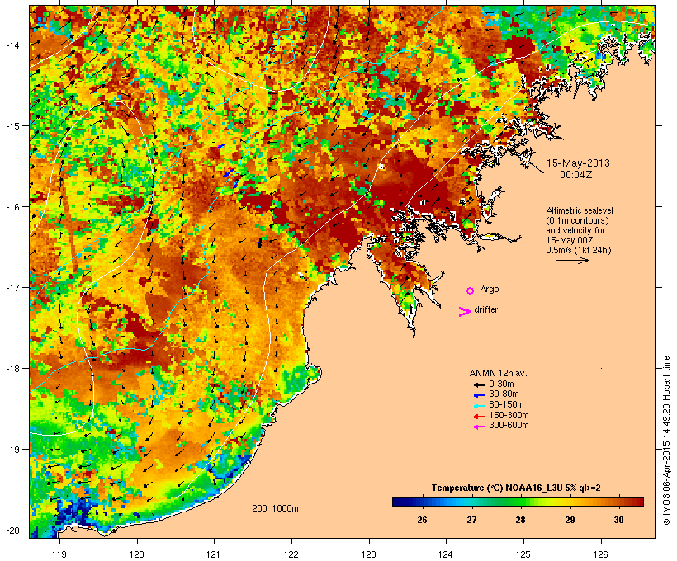Click the color bar tick label 28
Screen dimensions: 677x561
coord(521,520)
